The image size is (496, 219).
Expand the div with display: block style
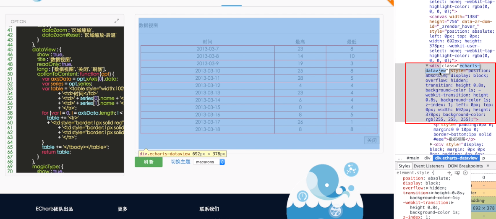tap(431, 144)
